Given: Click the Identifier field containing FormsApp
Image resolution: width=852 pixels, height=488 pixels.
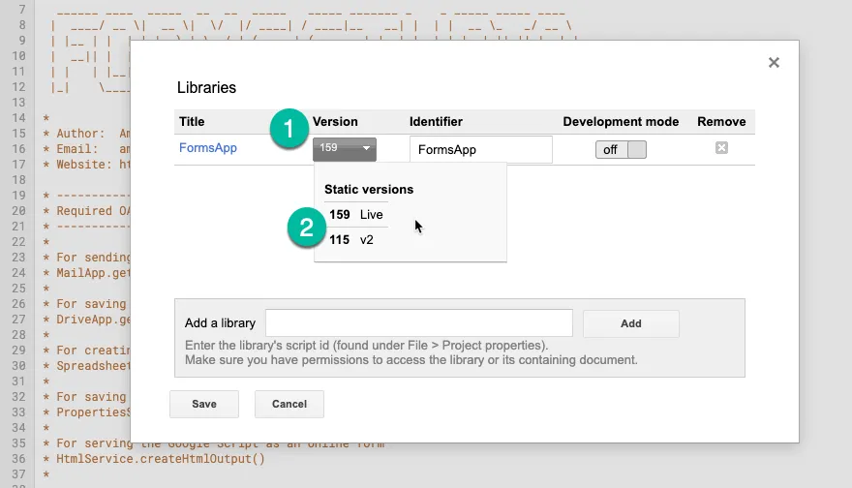Looking at the screenshot, I should click(480, 149).
